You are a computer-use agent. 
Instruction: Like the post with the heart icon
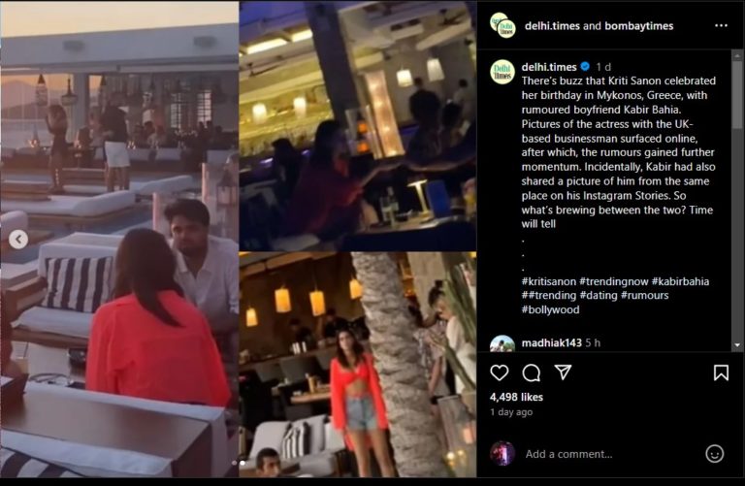(499, 373)
